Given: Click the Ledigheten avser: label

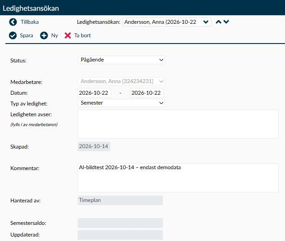Looking at the screenshot, I should point(31,114).
